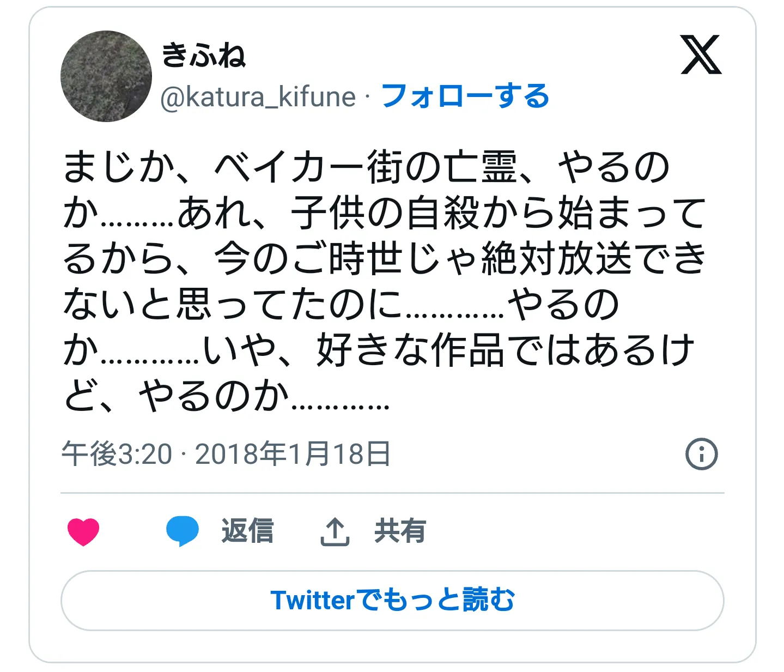Click the info circle icon beside the date
The height and width of the screenshot is (672, 784).
point(701,453)
